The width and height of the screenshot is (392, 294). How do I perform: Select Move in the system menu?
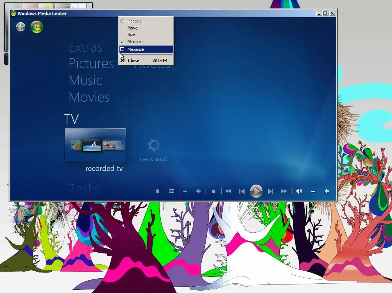point(146,28)
